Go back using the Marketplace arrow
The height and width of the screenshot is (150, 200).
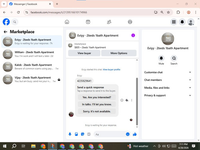pos(6,32)
